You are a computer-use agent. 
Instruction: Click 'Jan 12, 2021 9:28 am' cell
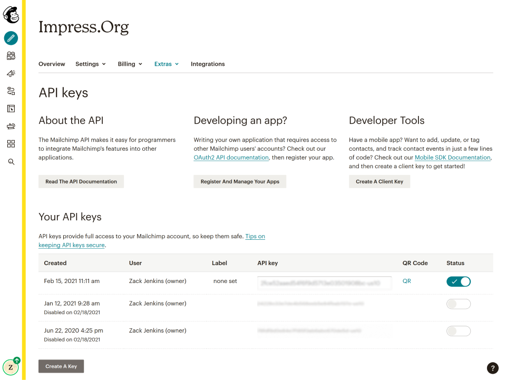[x=72, y=303]
